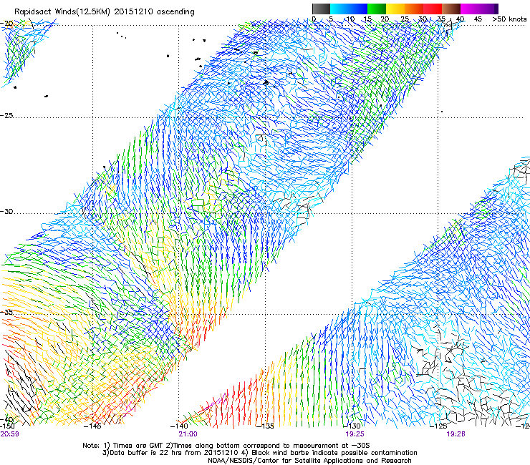The height and width of the screenshot is (465, 530).
Task: Click the '0' label on the speed legend
Action: pyautogui.click(x=314, y=19)
